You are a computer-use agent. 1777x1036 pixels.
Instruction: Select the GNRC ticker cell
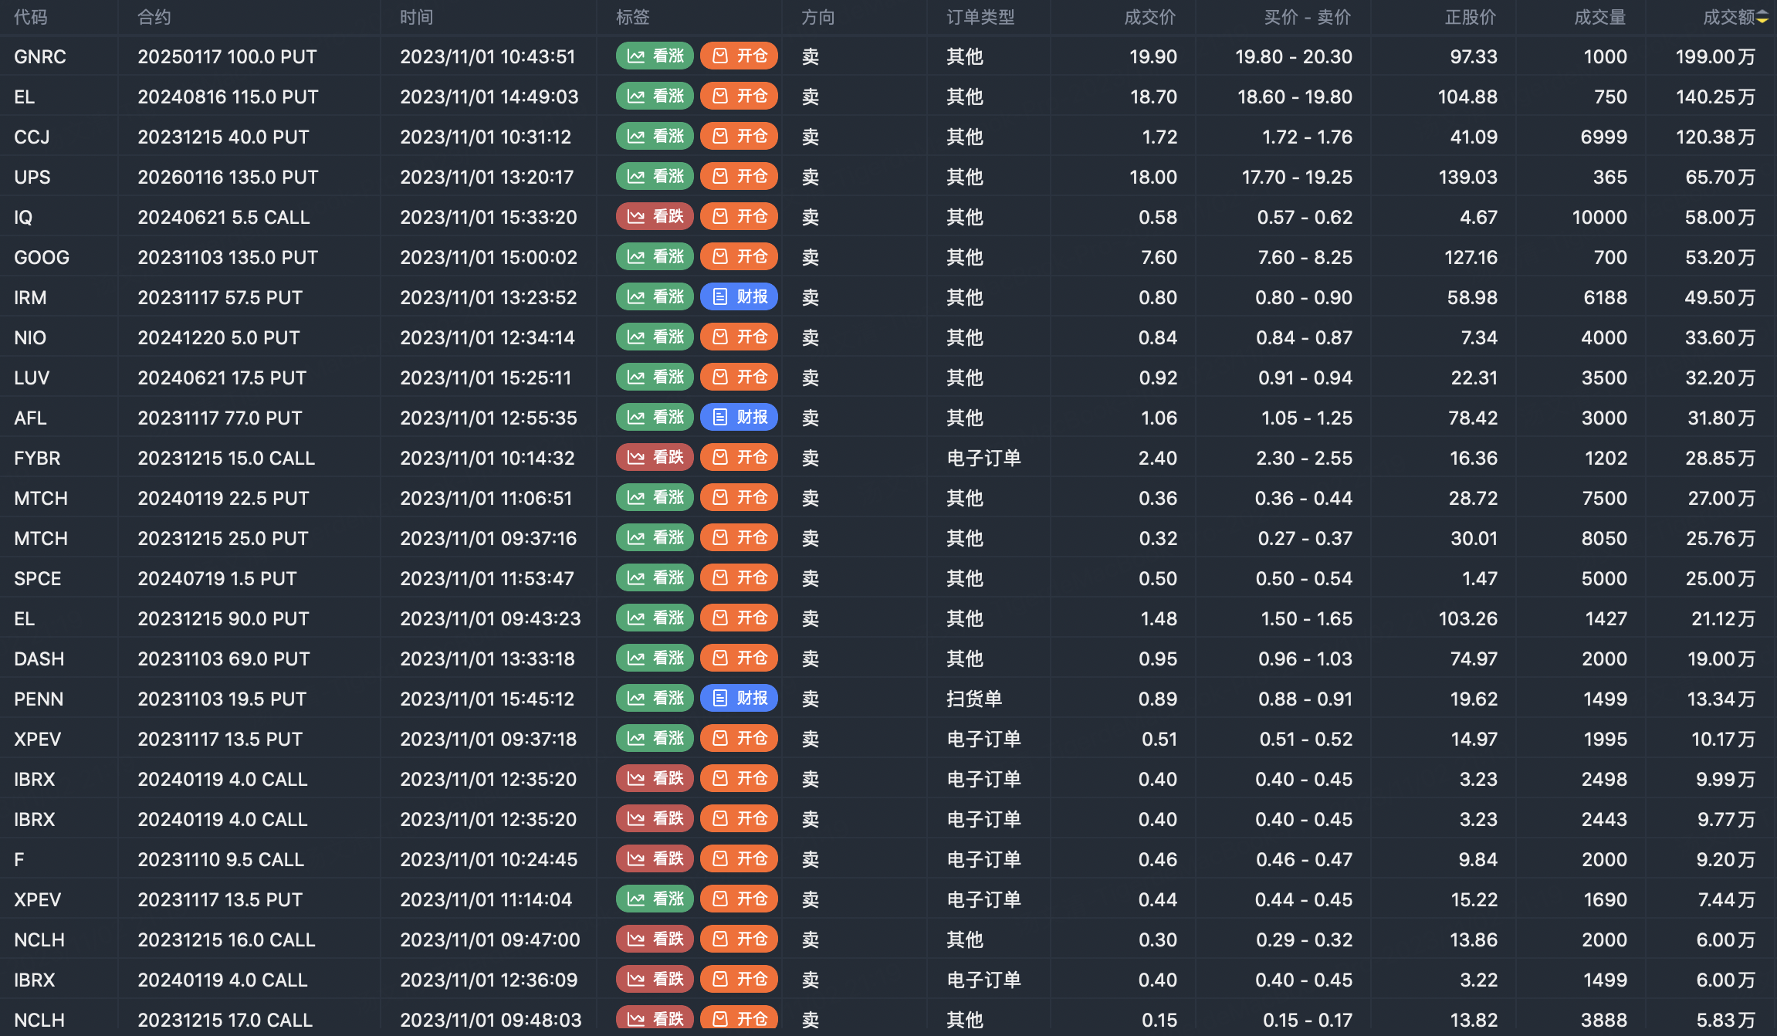pyautogui.click(x=40, y=56)
